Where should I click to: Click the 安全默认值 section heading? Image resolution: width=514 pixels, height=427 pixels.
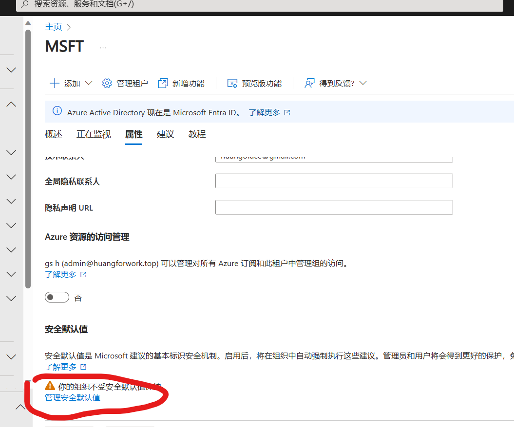pos(66,329)
